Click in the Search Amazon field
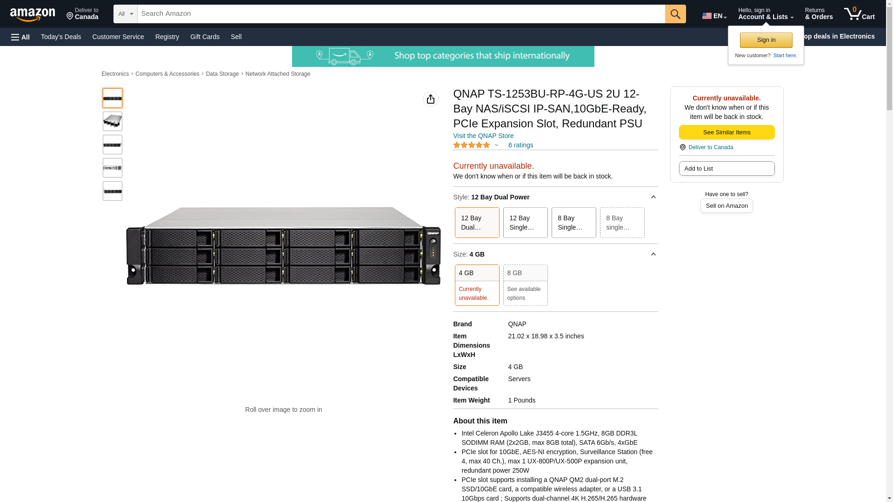The width and height of the screenshot is (893, 502). tap(400, 14)
